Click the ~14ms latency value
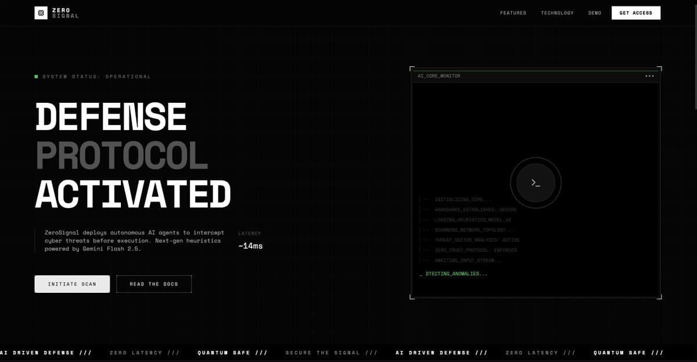Screen dimensions: 697x362 pos(250,246)
